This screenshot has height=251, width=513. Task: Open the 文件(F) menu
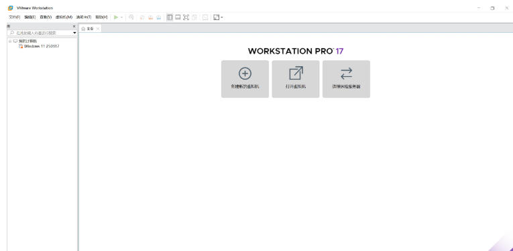[x=14, y=17]
